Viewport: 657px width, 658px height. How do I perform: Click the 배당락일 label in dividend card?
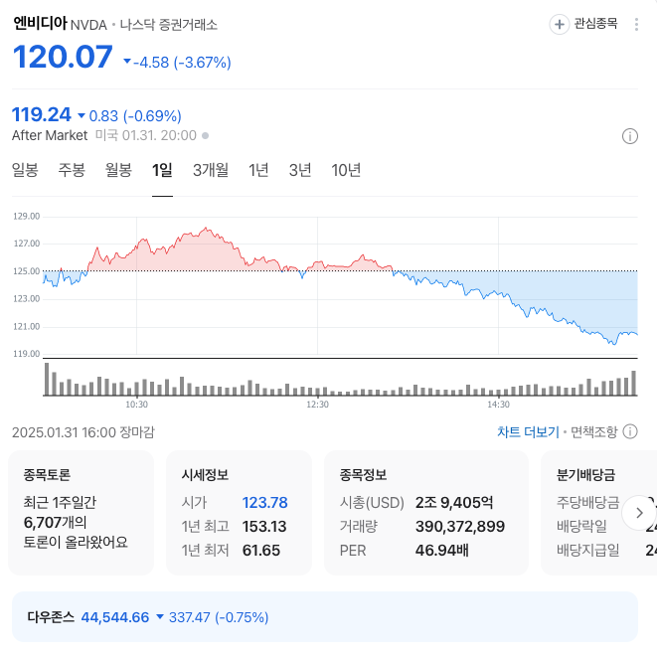click(x=581, y=526)
